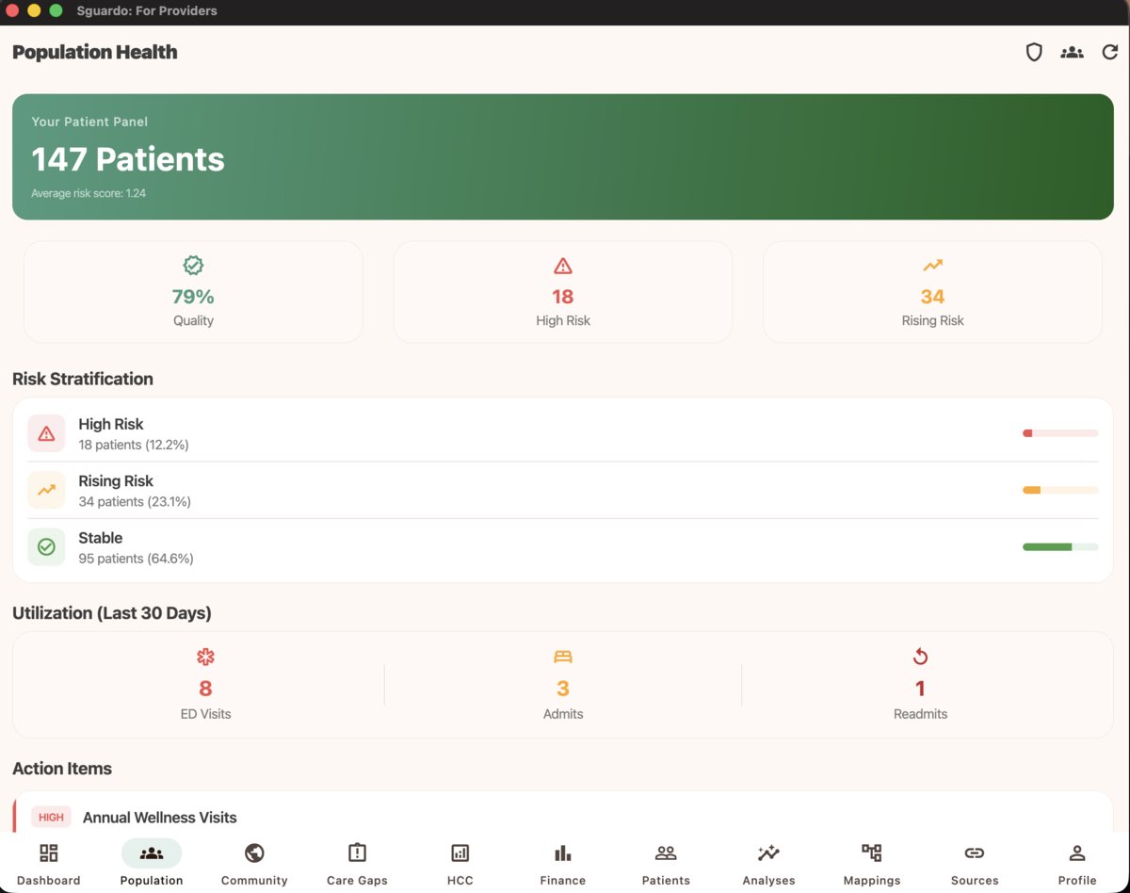Screen dimensions: 1130x893
Task: Select the 79% Quality card
Action: tap(193, 291)
